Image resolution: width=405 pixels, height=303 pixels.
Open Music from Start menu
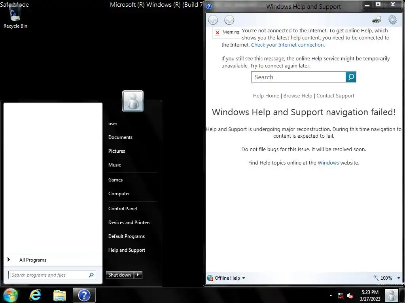pos(114,165)
